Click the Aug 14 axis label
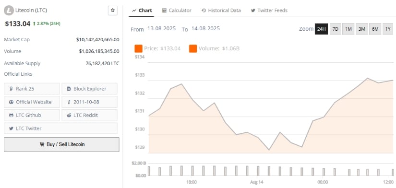Screen dimensions: 396x188 (257, 182)
